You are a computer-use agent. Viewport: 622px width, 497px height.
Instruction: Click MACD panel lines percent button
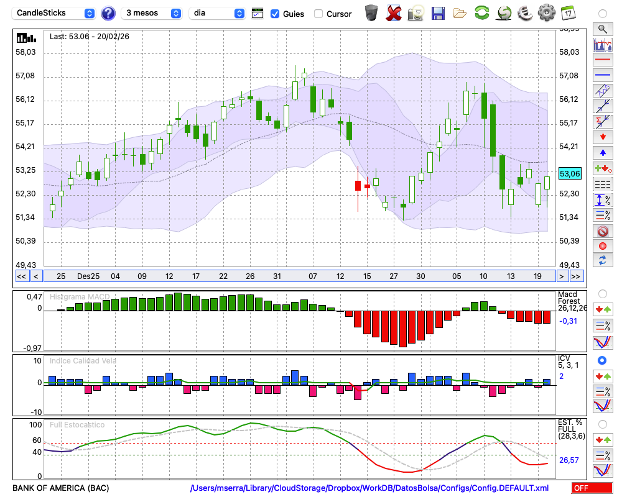[603, 326]
